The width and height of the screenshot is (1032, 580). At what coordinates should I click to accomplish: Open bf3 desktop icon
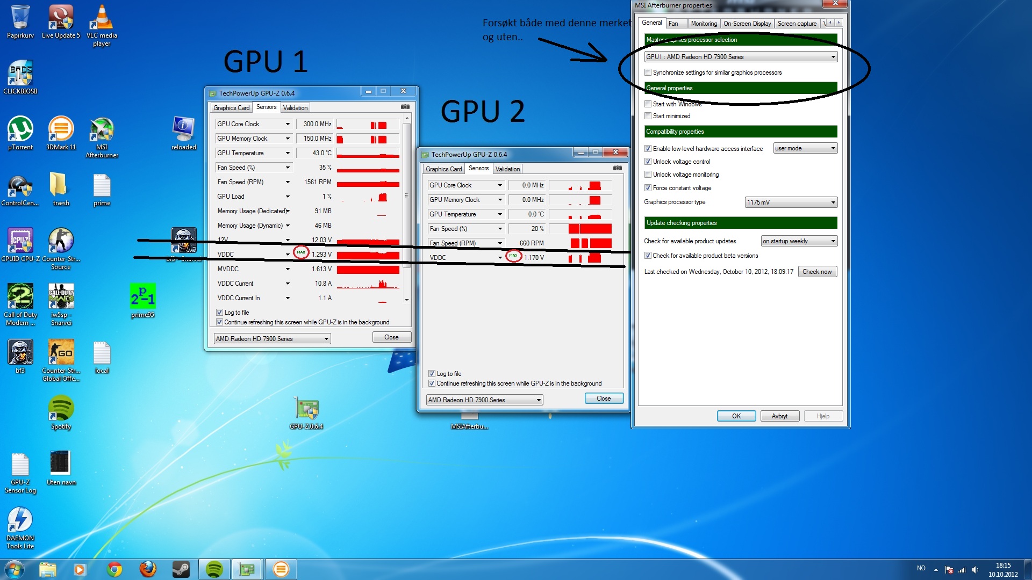(x=20, y=357)
